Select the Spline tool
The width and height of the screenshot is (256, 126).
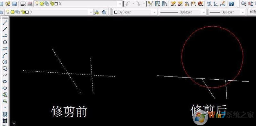pos(5,75)
